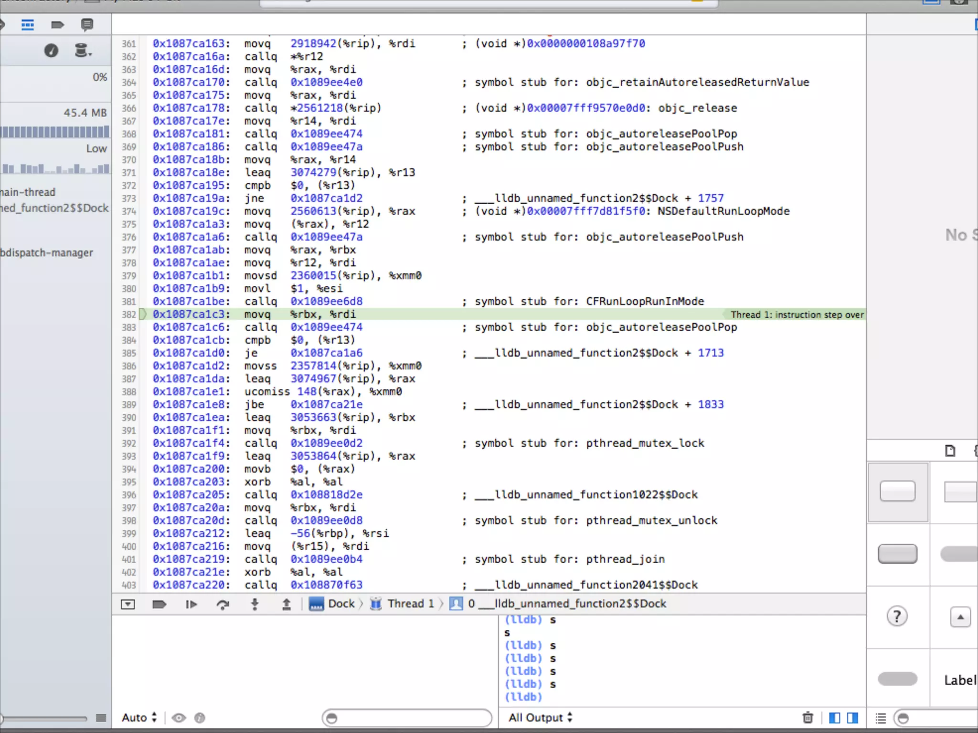Open the Auto variables scope dropdown
Viewport: 978px width, 733px height.
click(139, 717)
